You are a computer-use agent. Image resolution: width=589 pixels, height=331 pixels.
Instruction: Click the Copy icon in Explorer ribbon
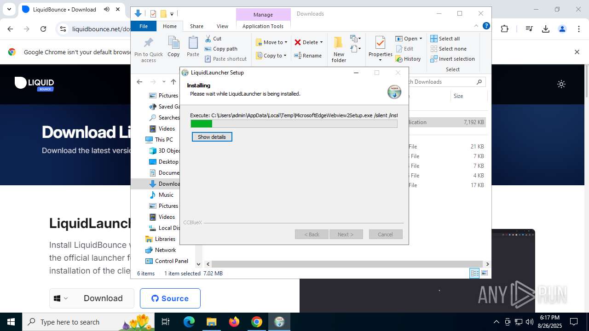click(173, 46)
